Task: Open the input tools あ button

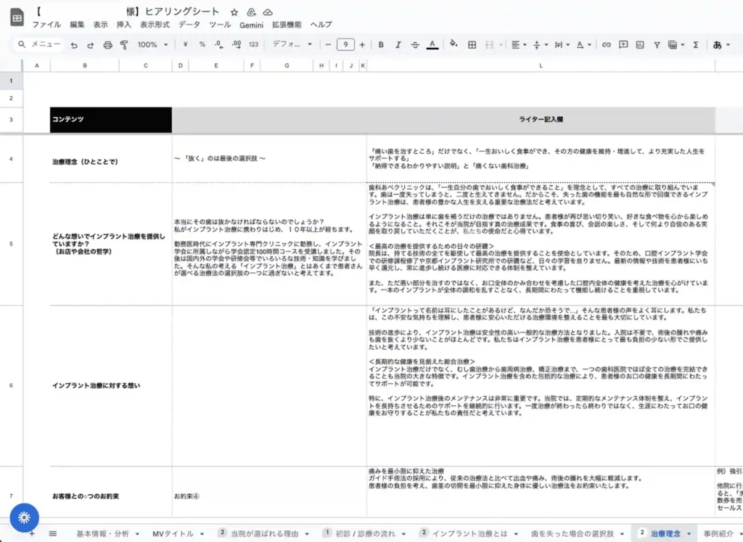Action: coord(718,44)
